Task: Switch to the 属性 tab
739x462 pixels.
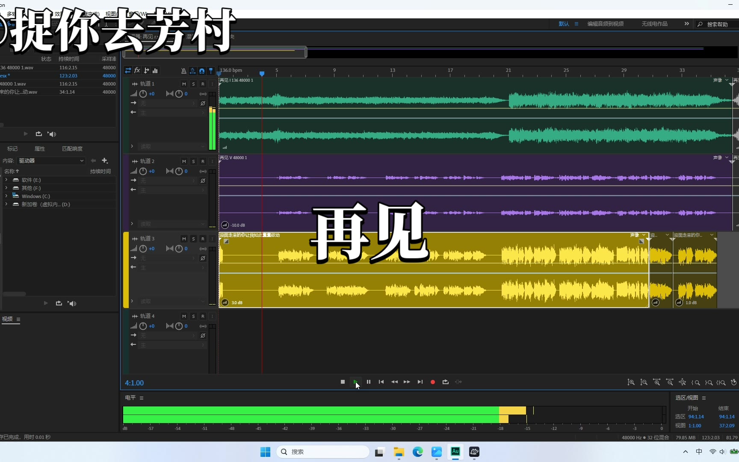Action: click(40, 149)
